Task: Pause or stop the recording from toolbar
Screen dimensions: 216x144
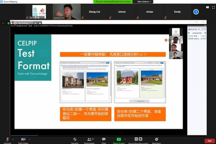Action: click(x=138, y=139)
